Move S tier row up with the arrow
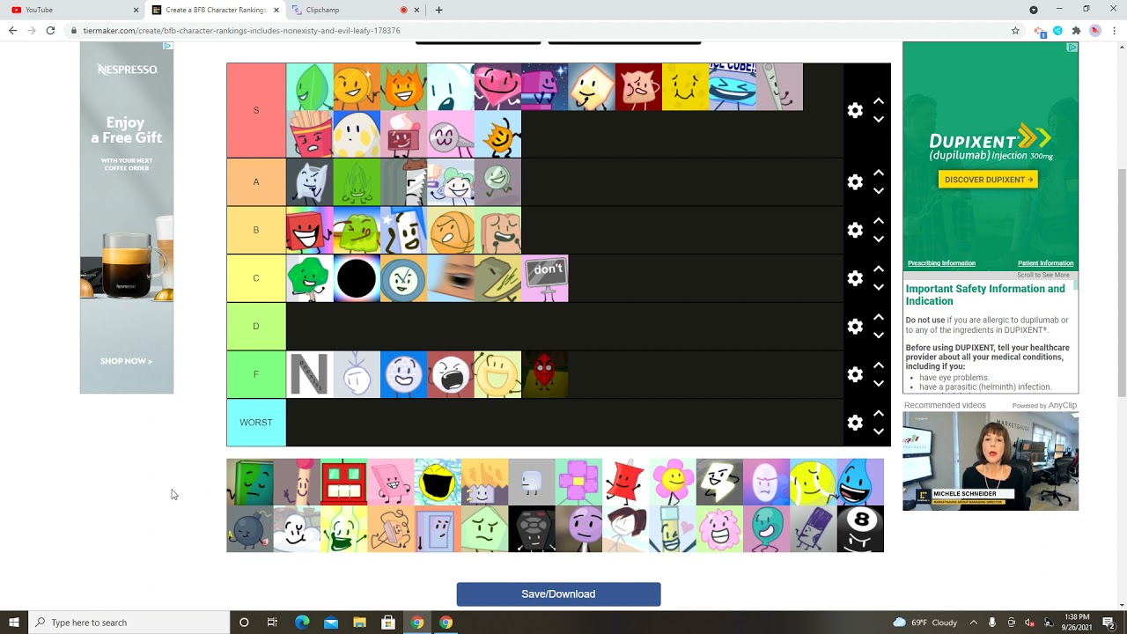 [878, 101]
